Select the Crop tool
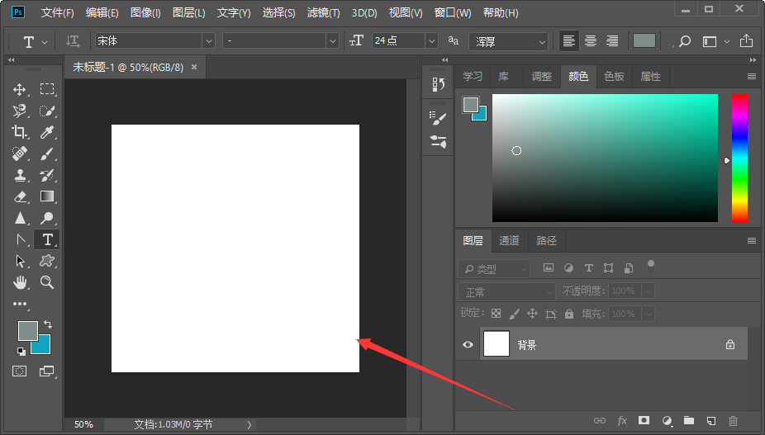Viewport: 765px width, 435px height. (20, 132)
